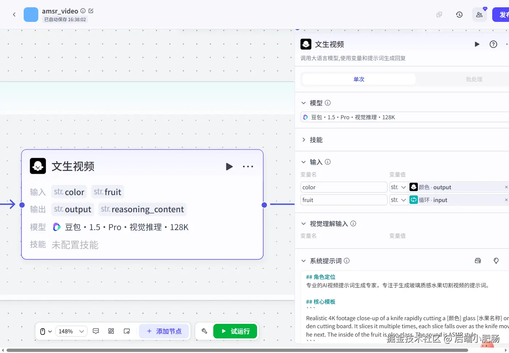The width and height of the screenshot is (509, 353).
Task: Click the scrollbar right arrow
Action: tap(506, 350)
